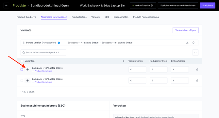Click 'Backpack + 16" Laptop Sleeve' option value in Bundle Version
This screenshot has width=219, height=118.
point(117,42)
